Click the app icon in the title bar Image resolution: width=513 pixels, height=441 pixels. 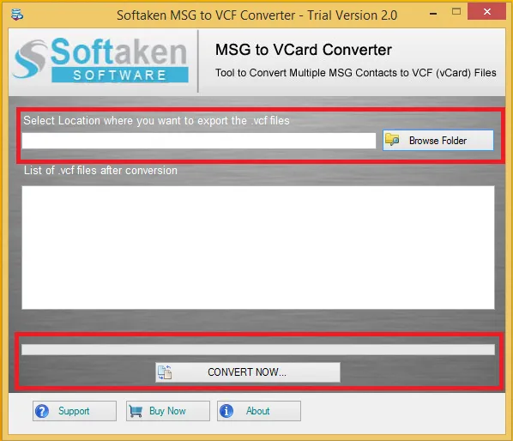[16, 15]
